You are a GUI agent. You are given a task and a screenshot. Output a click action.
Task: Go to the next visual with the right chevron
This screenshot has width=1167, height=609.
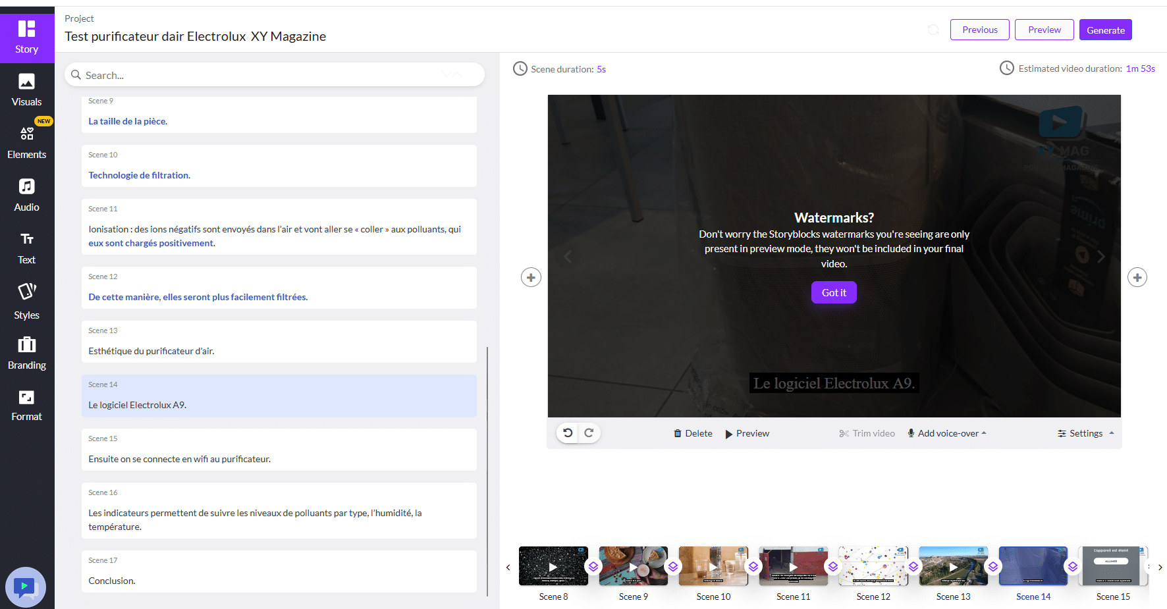pyautogui.click(x=1100, y=256)
